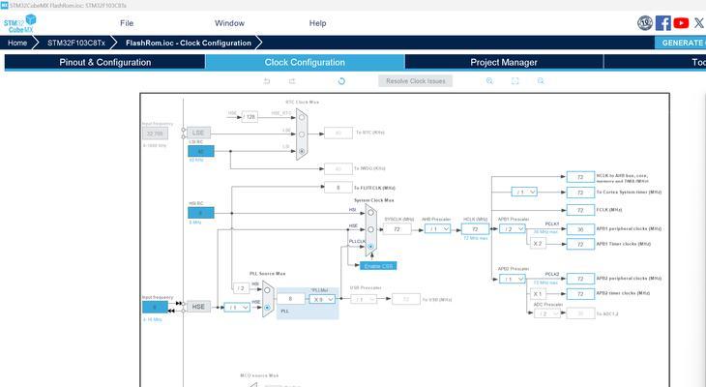Select HSI in System Clock Mux
This screenshot has height=387, width=706.
[x=370, y=213]
